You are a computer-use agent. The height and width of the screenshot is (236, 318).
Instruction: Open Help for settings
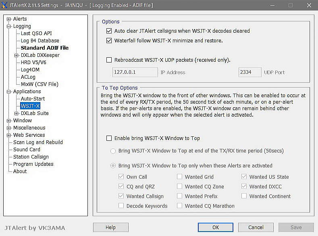110,227
